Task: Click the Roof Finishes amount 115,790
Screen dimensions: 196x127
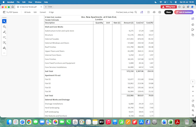Action: click(x=130, y=47)
